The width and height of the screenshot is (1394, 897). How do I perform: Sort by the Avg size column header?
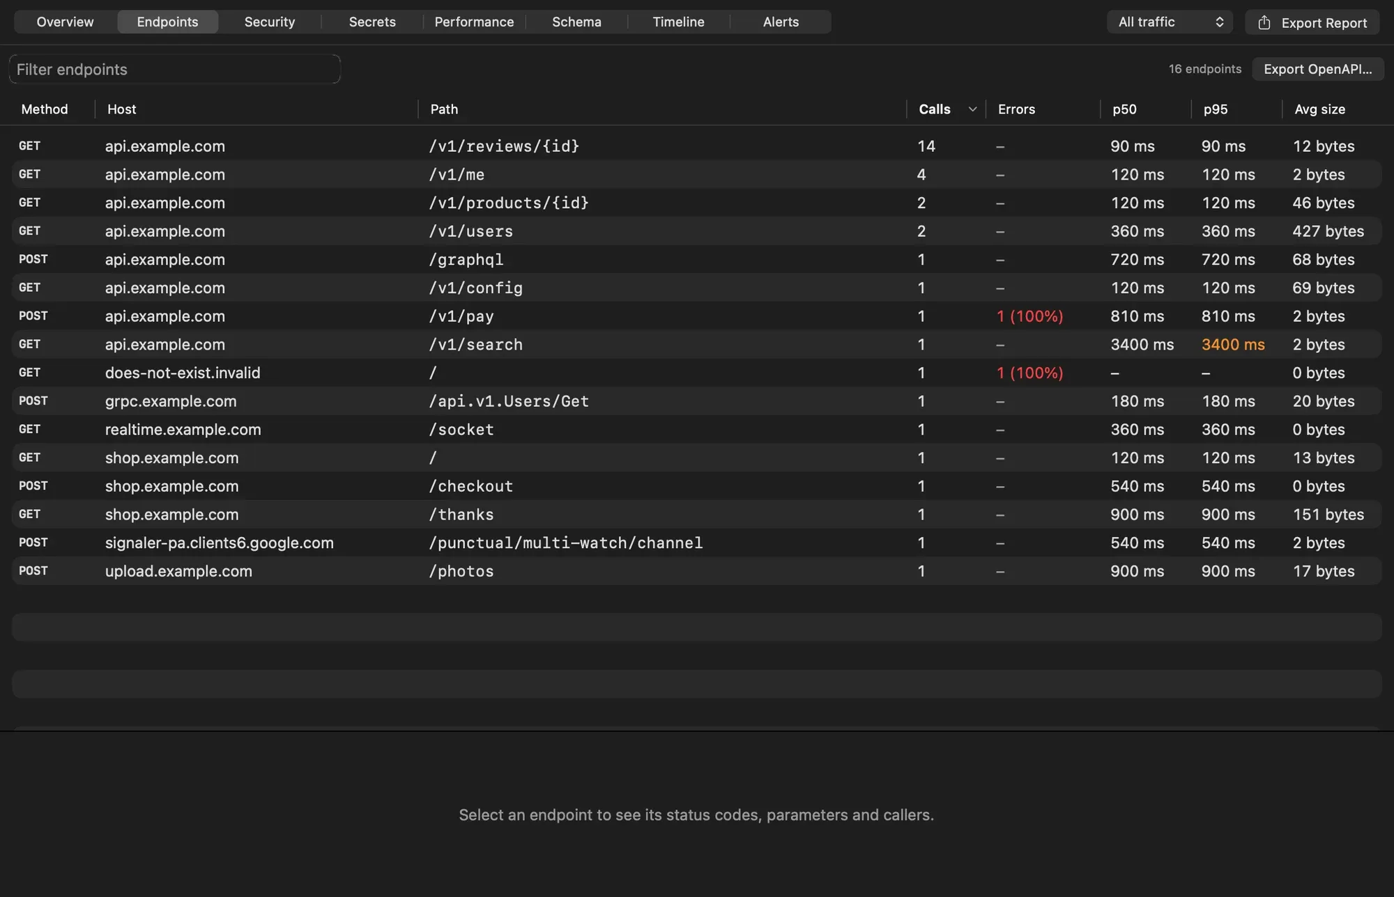(1319, 109)
